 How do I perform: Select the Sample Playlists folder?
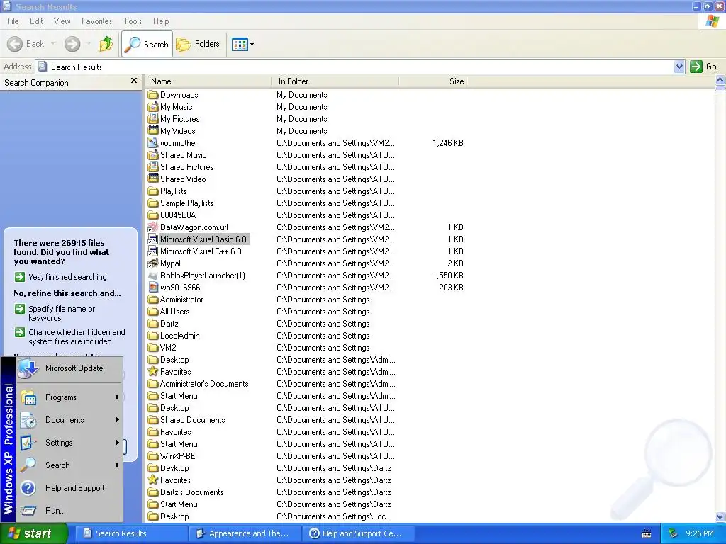pyautogui.click(x=186, y=203)
